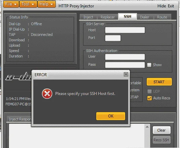Toggle the UDP checkbox

tap(149, 91)
